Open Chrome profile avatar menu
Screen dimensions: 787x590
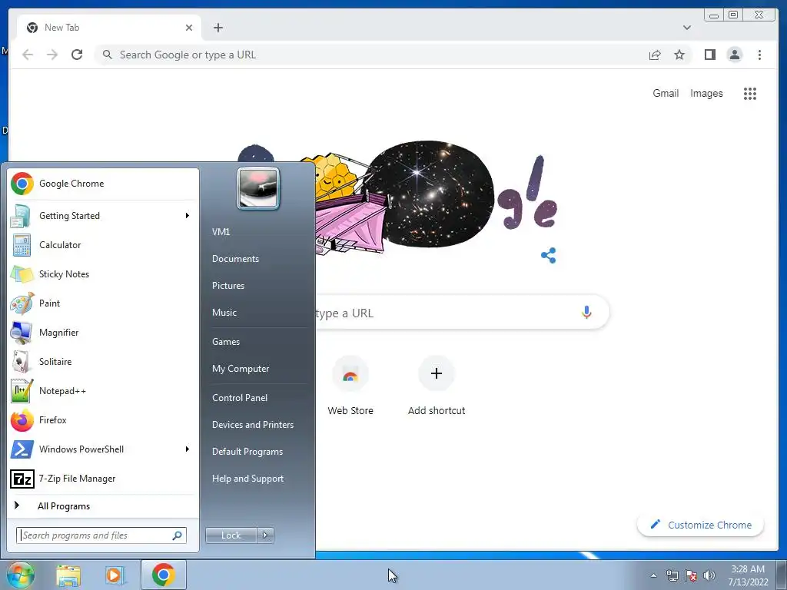pos(734,55)
